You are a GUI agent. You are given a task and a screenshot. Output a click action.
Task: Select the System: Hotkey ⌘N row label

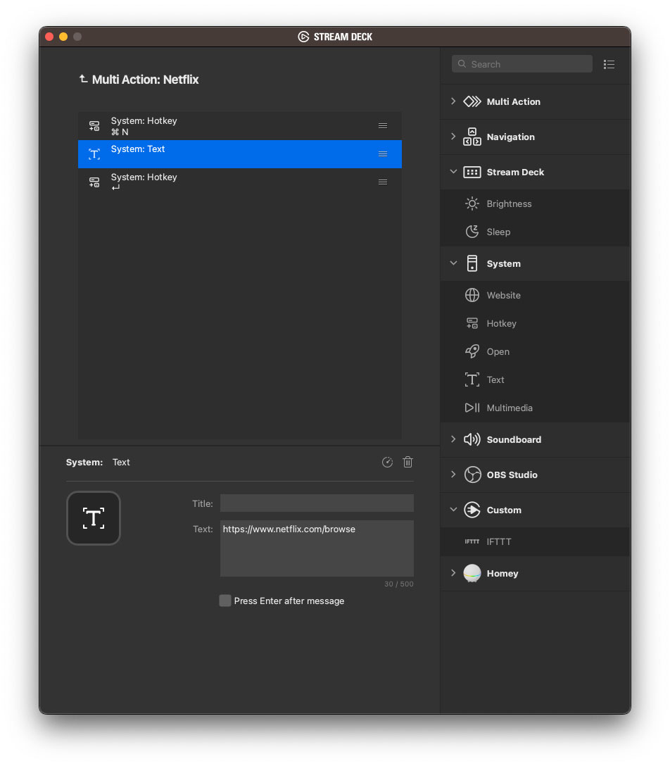point(144,120)
